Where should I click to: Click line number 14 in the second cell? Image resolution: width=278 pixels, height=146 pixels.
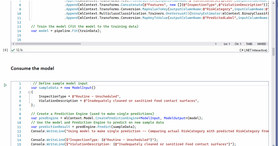coord(19,140)
